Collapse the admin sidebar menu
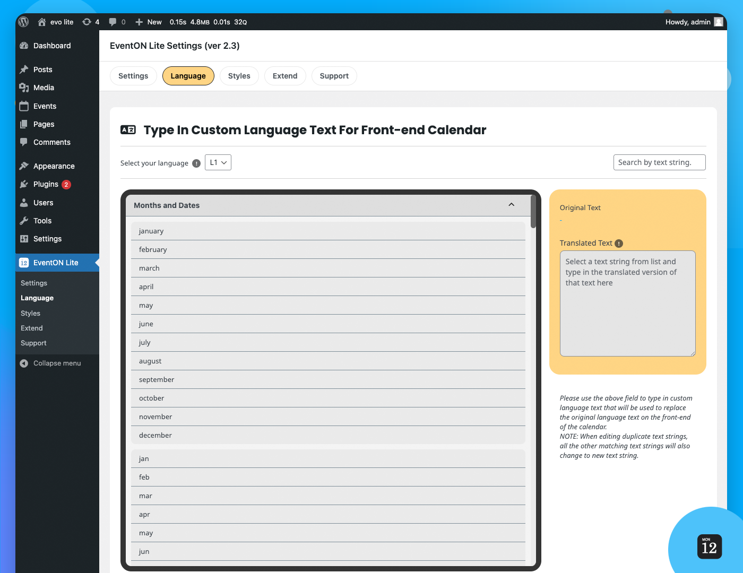The height and width of the screenshot is (573, 743). point(50,363)
